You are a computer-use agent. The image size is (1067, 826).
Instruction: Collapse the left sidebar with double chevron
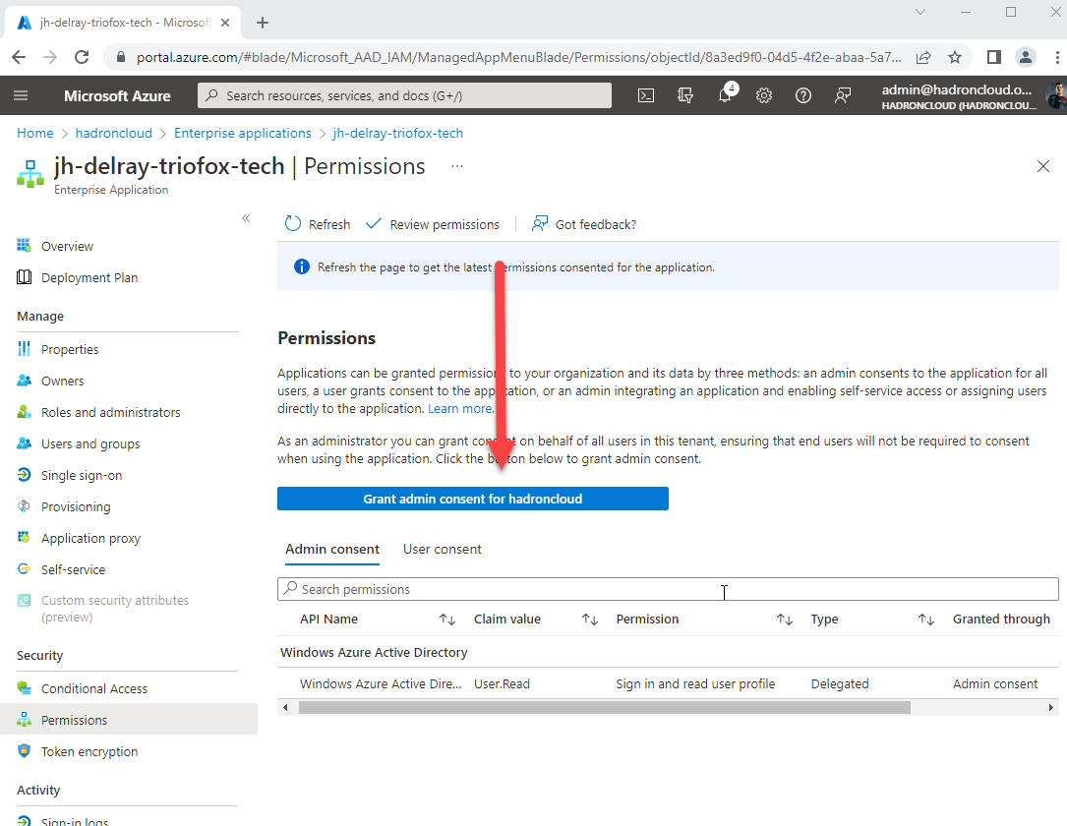click(x=246, y=218)
